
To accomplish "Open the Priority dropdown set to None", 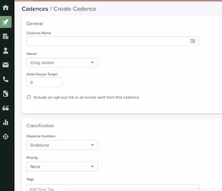I will point(62,166).
